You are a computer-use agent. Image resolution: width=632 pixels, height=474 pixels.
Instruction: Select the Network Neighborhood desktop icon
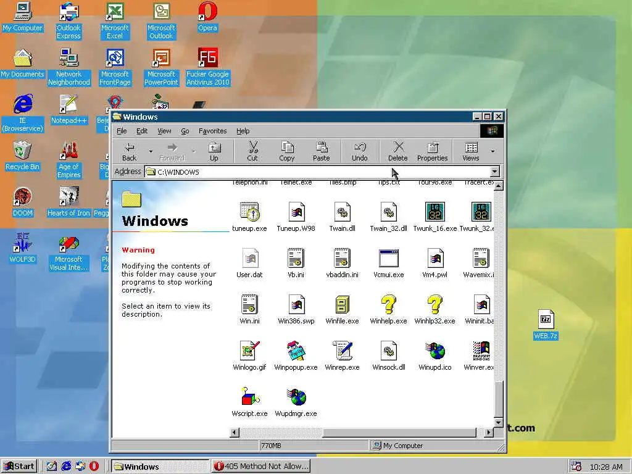[x=69, y=67]
